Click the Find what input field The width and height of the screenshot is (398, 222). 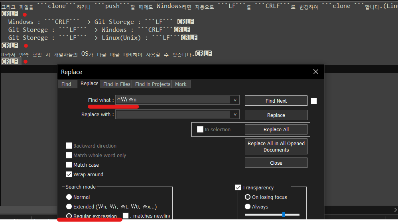173,100
